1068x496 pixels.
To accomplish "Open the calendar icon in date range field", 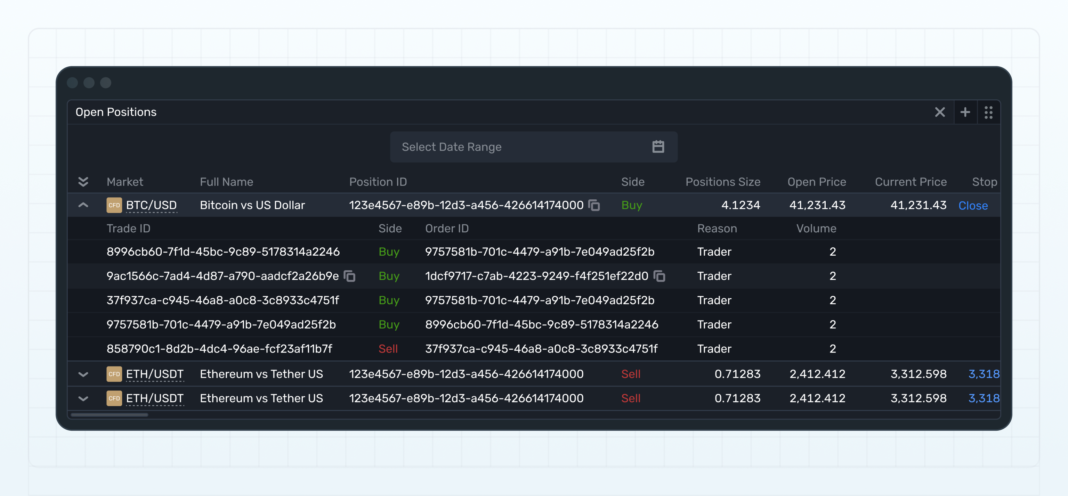I will tap(658, 147).
